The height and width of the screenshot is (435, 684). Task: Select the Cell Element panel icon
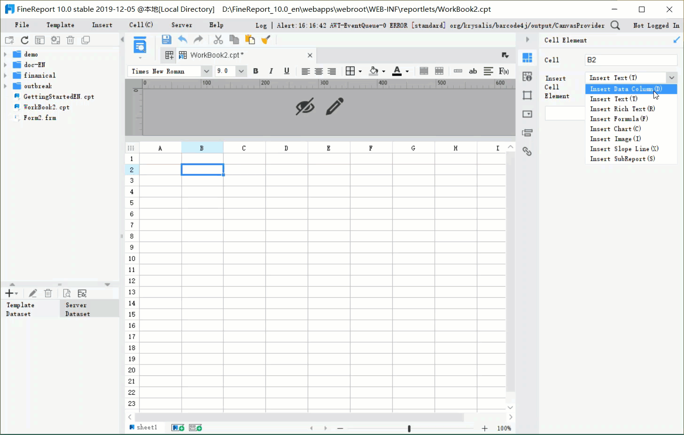point(527,57)
